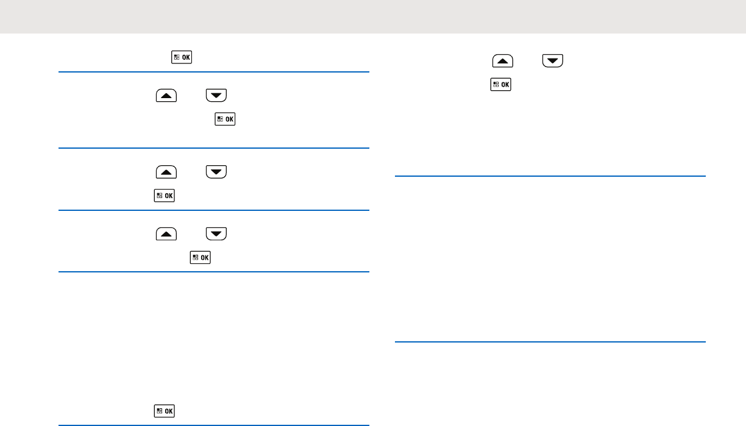Click the upper blue divider in right column
The width and height of the screenshot is (746, 426).
(x=550, y=176)
